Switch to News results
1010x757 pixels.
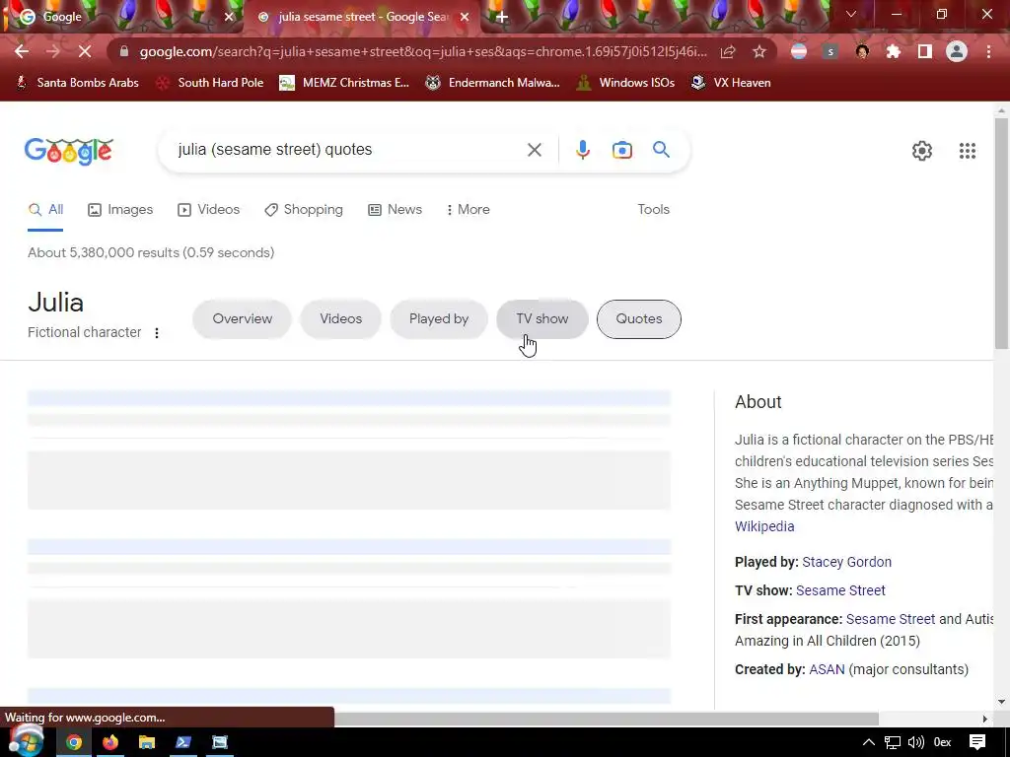pyautogui.click(x=395, y=209)
